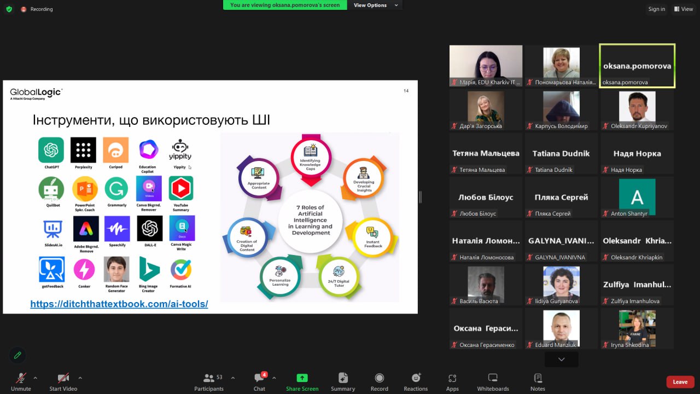Click the red Leave button
The width and height of the screenshot is (700, 394).
click(680, 382)
